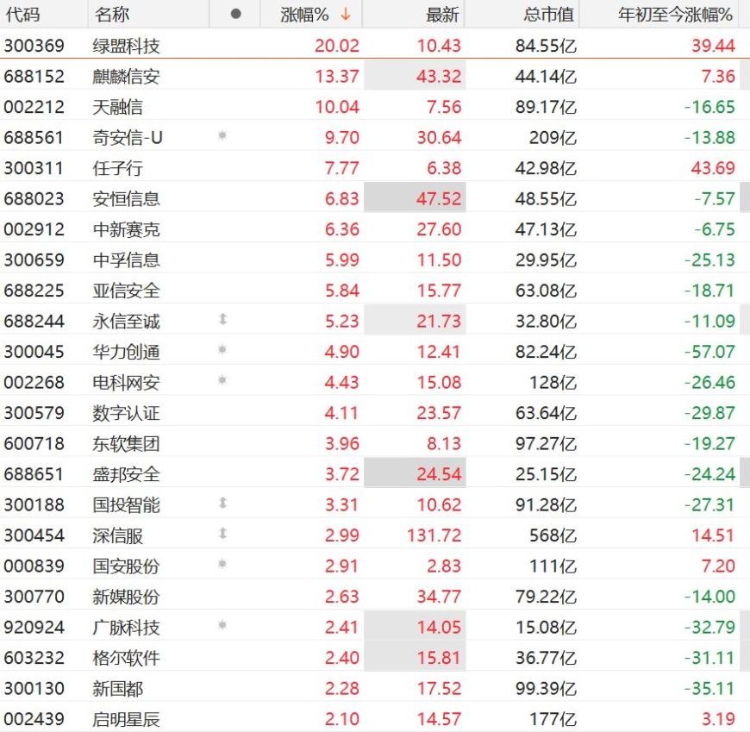Select the 中新赛克 stock name
This screenshot has height=732, width=750.
[x=126, y=229]
